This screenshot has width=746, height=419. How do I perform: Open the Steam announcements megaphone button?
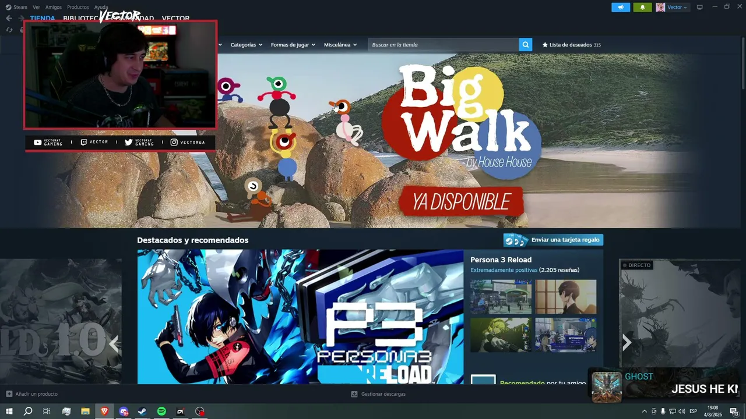[621, 7]
